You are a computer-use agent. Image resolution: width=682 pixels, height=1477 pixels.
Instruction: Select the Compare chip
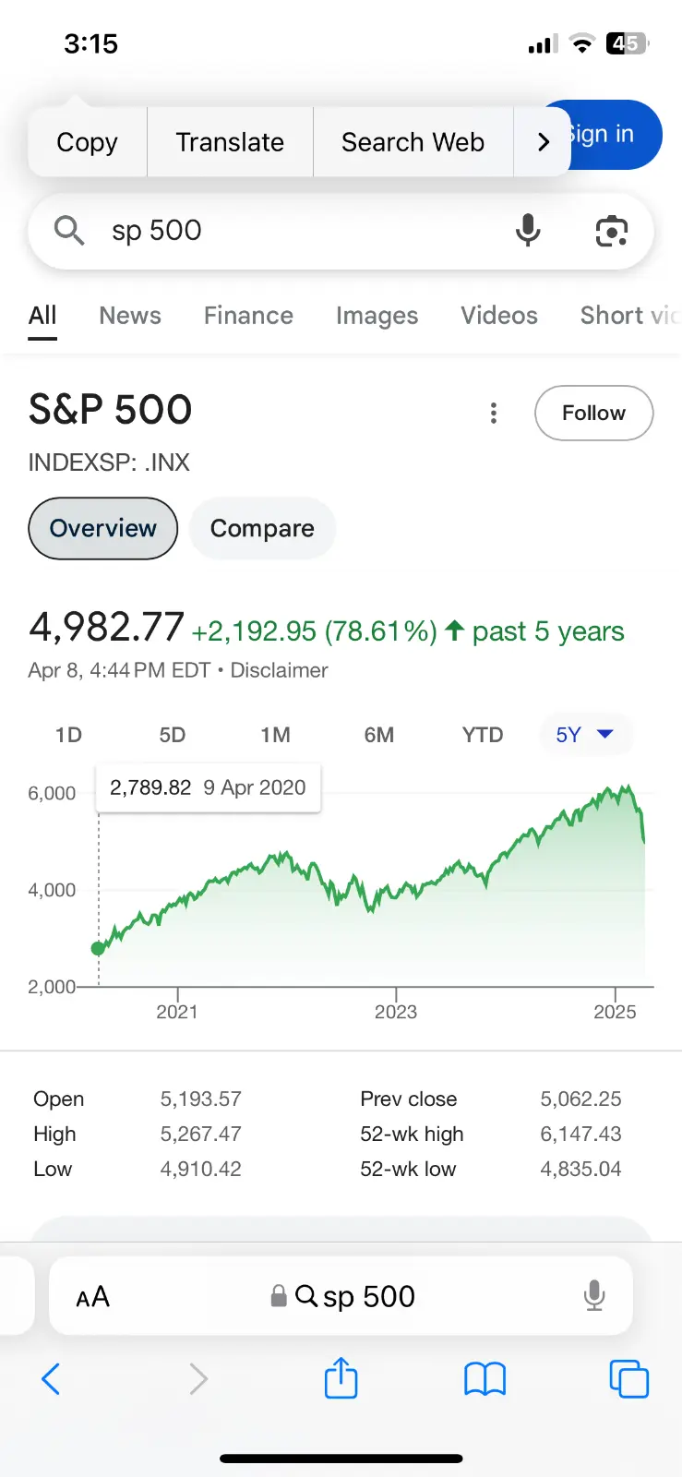click(x=262, y=528)
